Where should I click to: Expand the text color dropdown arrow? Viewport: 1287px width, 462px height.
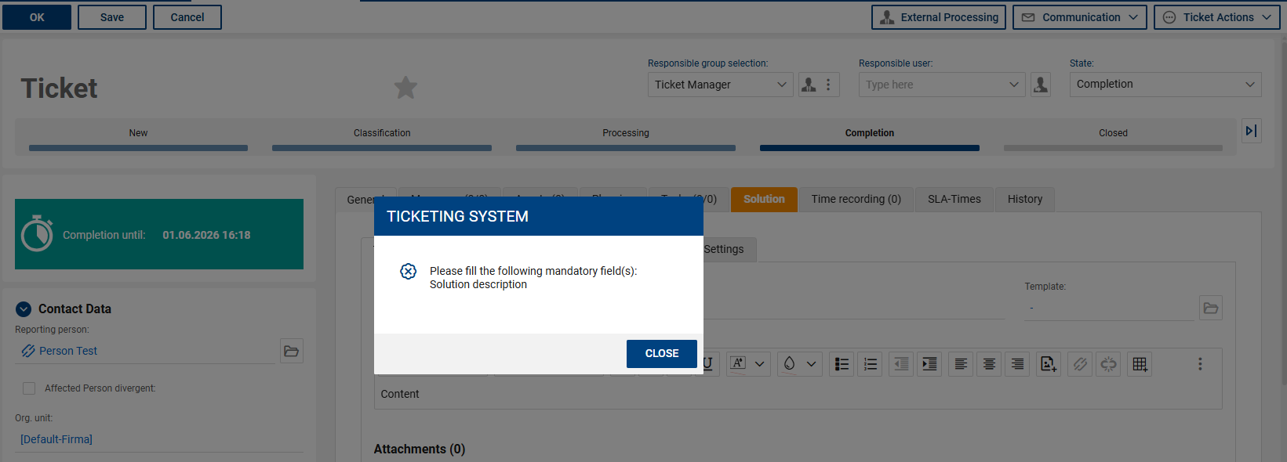pyautogui.click(x=812, y=363)
